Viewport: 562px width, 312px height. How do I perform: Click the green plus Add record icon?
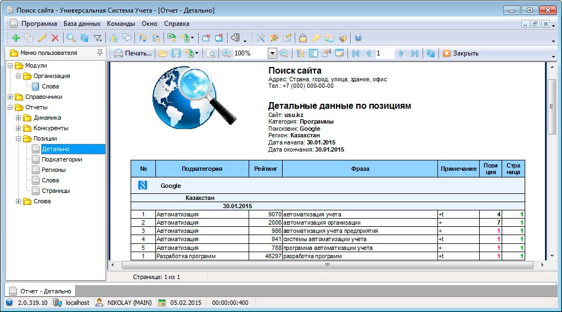pos(16,38)
